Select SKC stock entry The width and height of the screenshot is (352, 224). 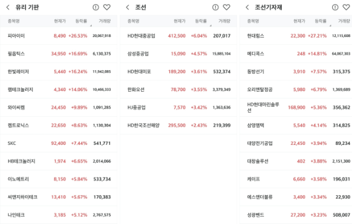(x=58, y=143)
